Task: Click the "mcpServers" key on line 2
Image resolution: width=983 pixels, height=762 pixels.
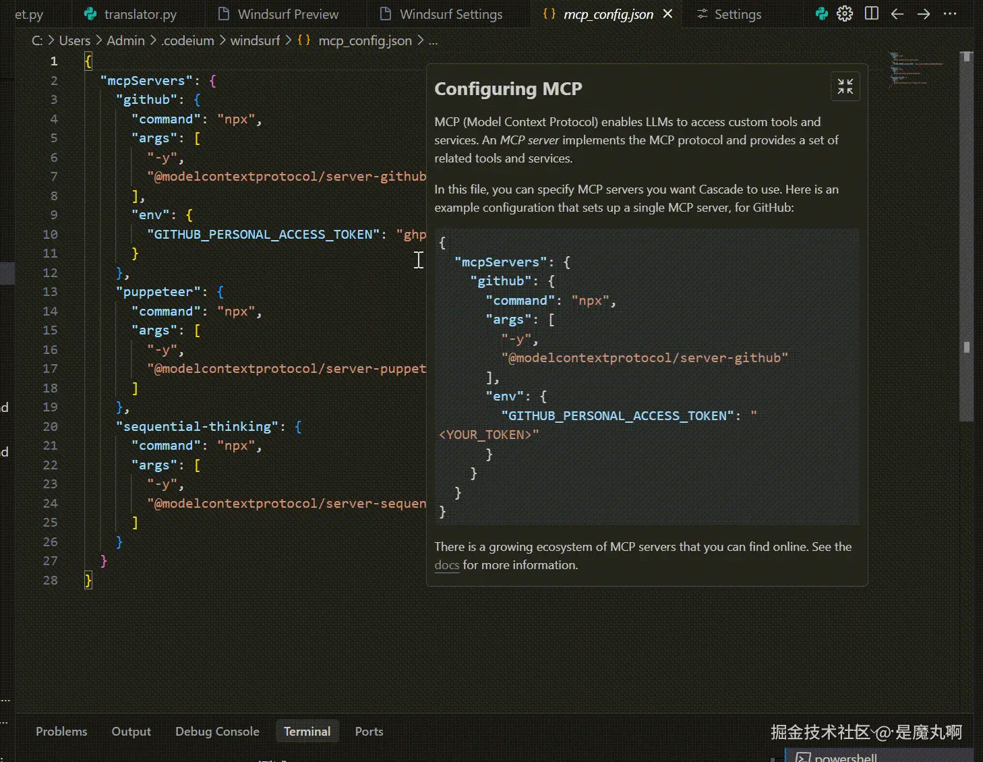Action: (146, 80)
